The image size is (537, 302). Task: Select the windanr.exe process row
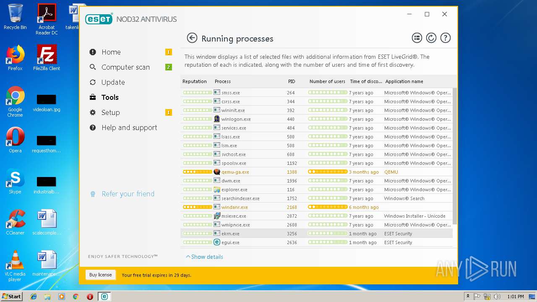coord(317,207)
